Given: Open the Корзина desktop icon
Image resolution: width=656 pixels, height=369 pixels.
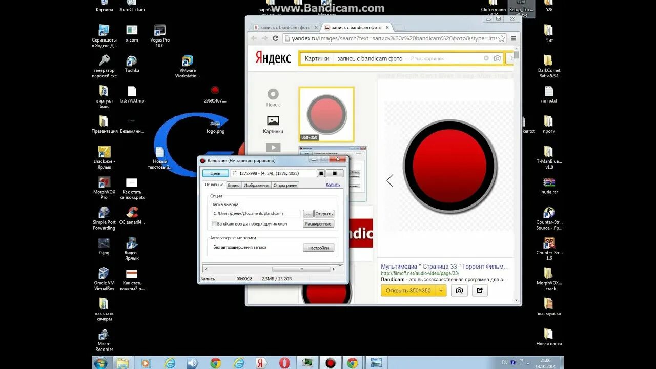Looking at the screenshot, I should coord(104,6).
